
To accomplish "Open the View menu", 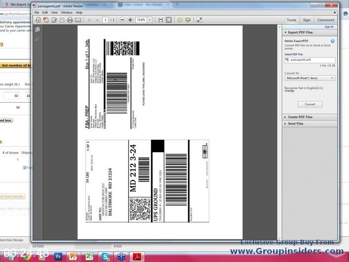I will [55, 13].
